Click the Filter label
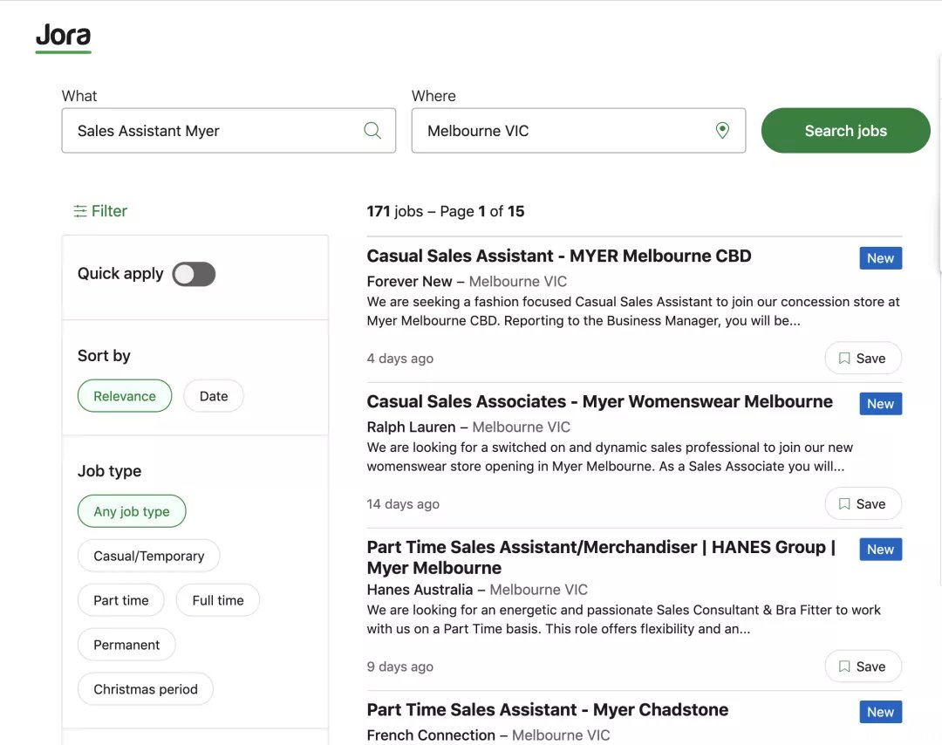 pyautogui.click(x=109, y=211)
